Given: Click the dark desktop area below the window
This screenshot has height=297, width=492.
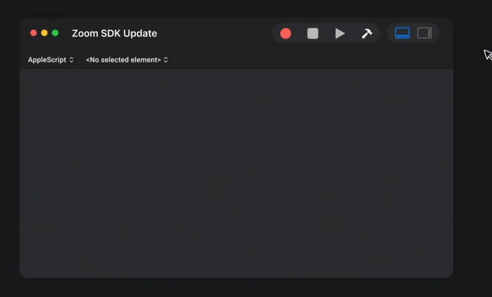Looking at the screenshot, I should [x=236, y=288].
